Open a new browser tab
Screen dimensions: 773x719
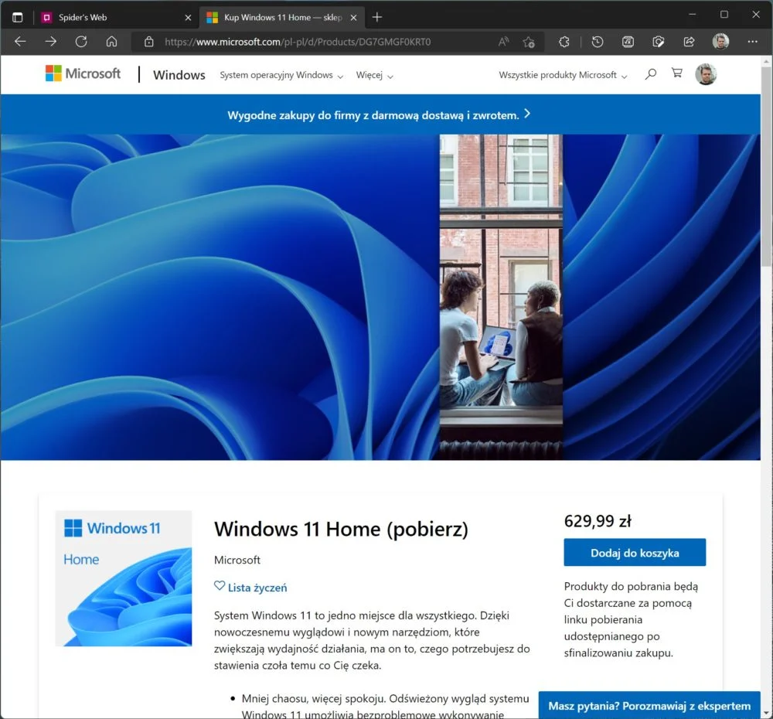click(x=377, y=17)
